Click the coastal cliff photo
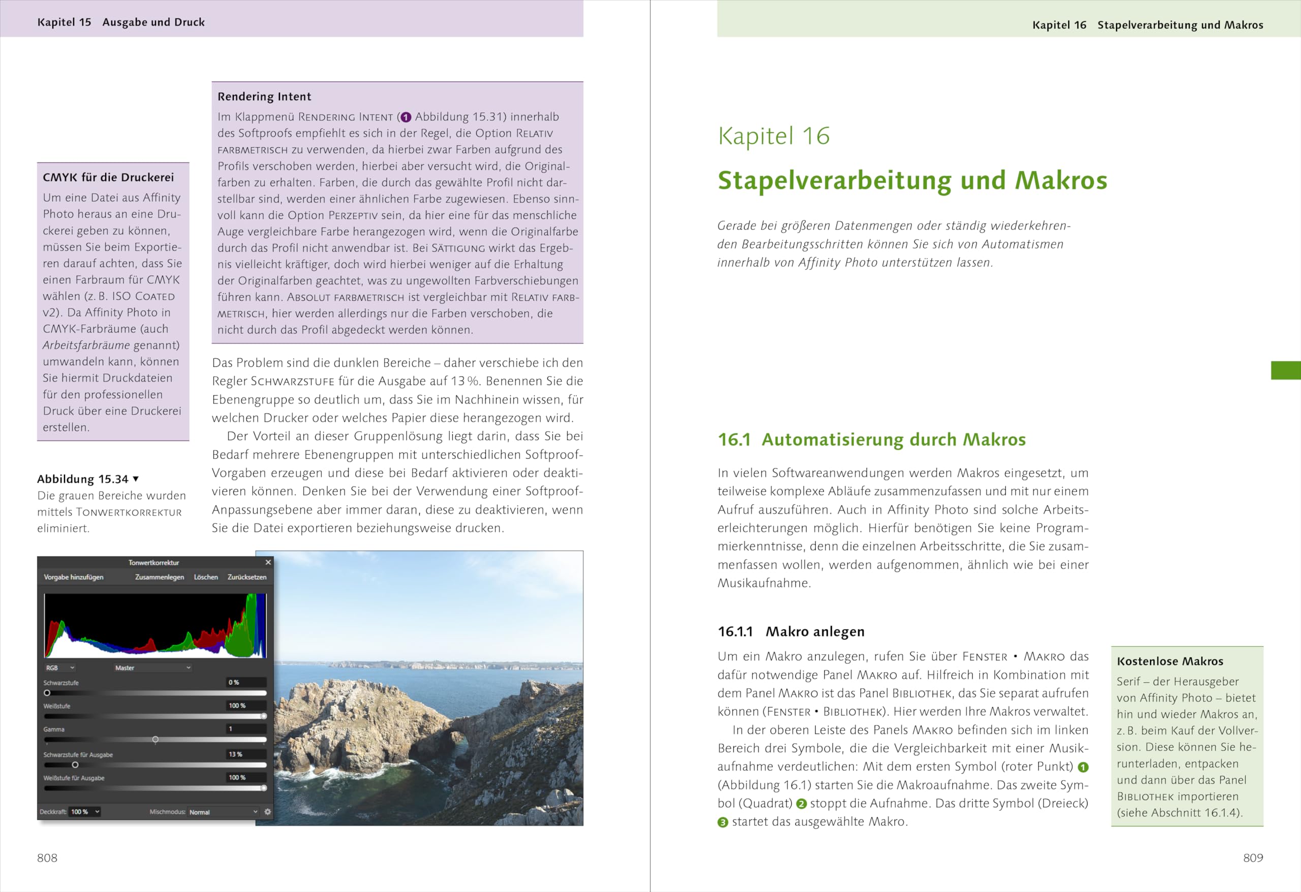Viewport: 1301px width, 892px height. click(x=428, y=688)
